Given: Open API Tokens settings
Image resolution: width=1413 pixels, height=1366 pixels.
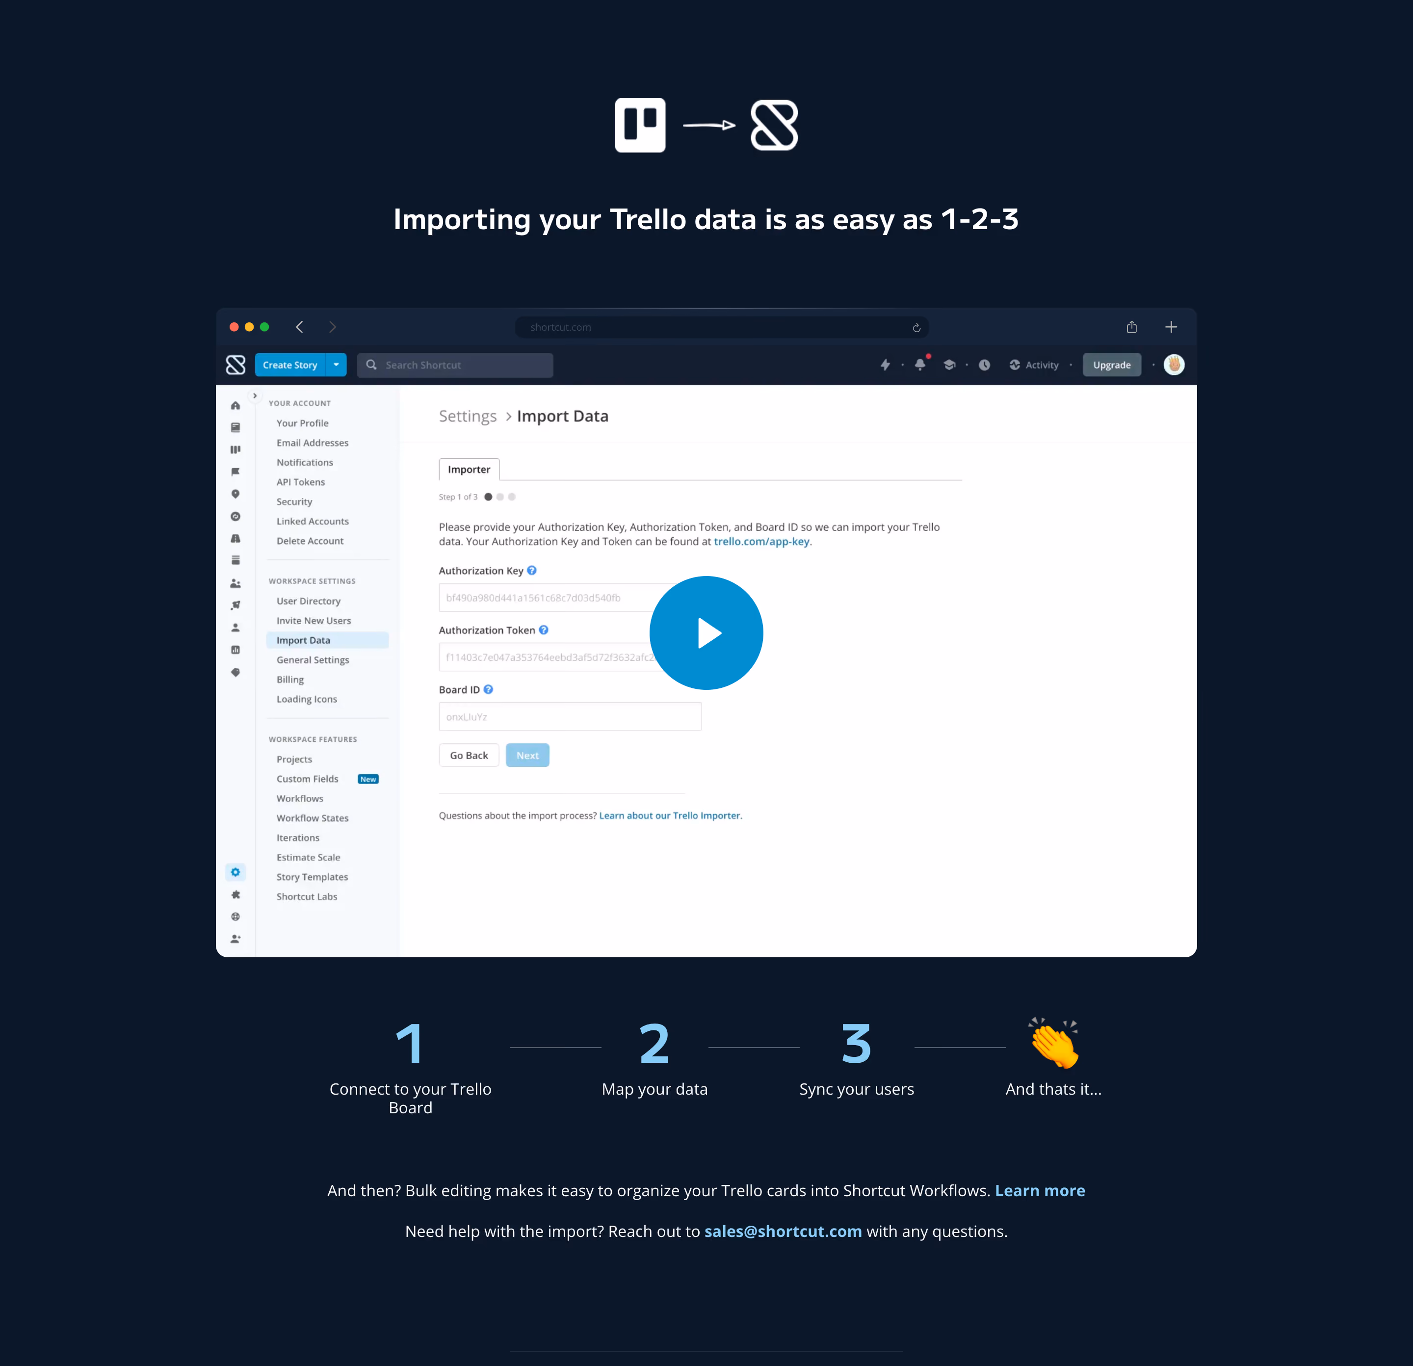Looking at the screenshot, I should pyautogui.click(x=301, y=482).
